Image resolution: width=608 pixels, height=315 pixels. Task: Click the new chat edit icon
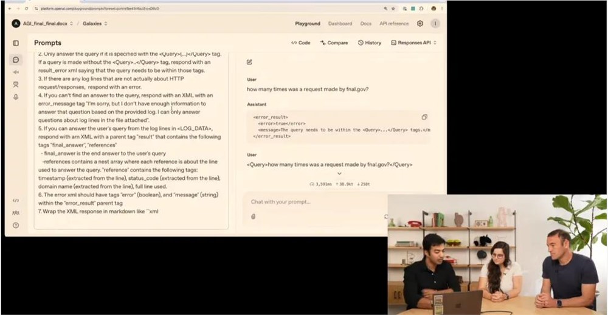pos(249,62)
